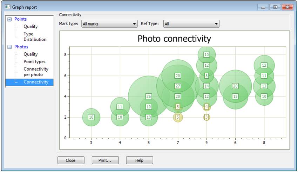Maximize the Graph report window
Viewport: 298px width, 172px height.
click(x=275, y=7)
